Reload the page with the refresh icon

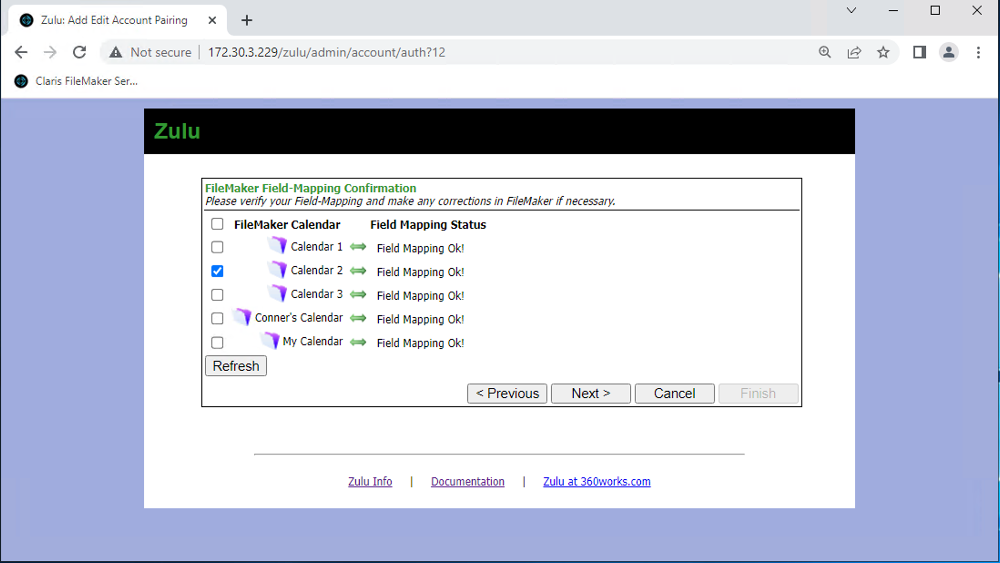(x=80, y=52)
